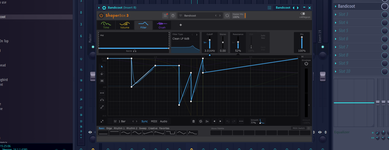Switch to the Time shaper tab

[x=106, y=25]
